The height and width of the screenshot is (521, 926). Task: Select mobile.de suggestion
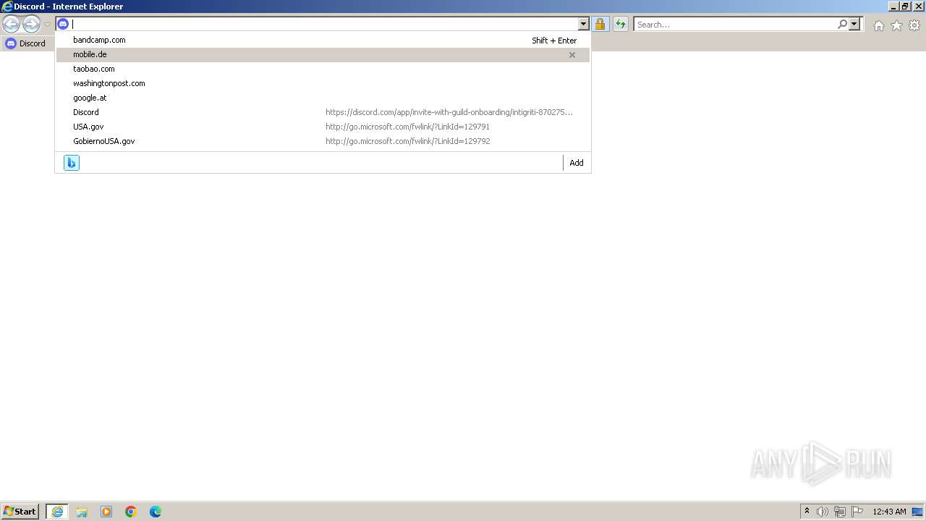pyautogui.click(x=323, y=54)
